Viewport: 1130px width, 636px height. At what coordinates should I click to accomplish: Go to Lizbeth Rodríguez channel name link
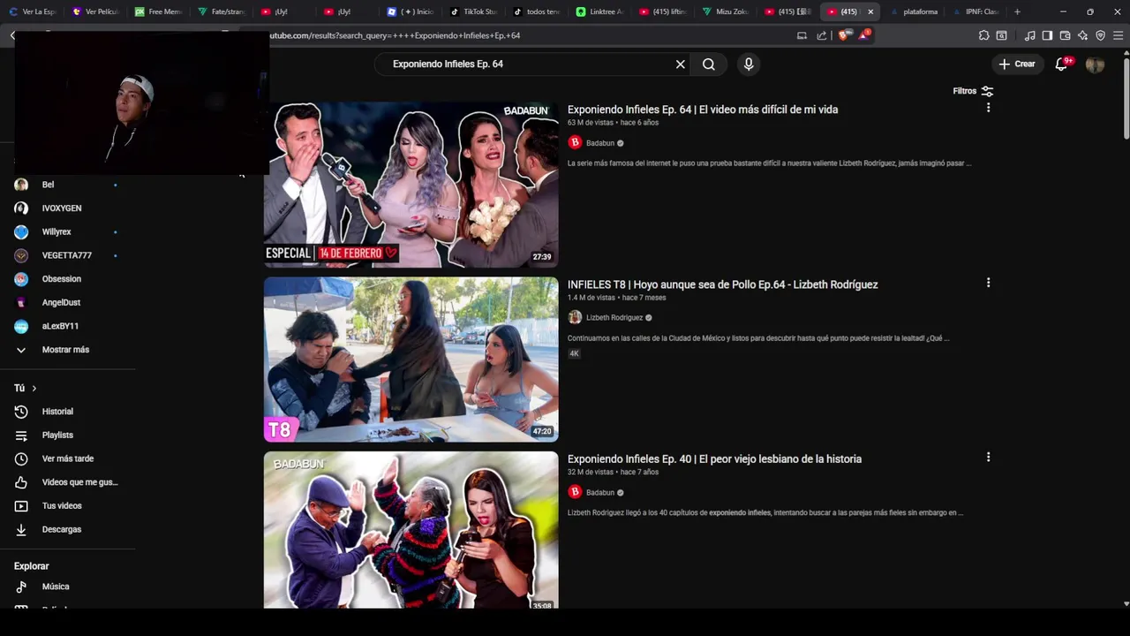(614, 318)
